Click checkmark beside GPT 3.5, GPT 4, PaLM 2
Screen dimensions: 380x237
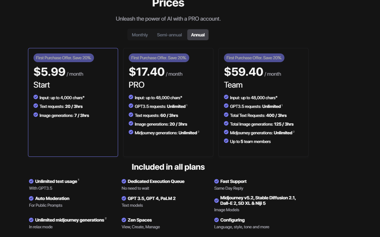[124, 198]
